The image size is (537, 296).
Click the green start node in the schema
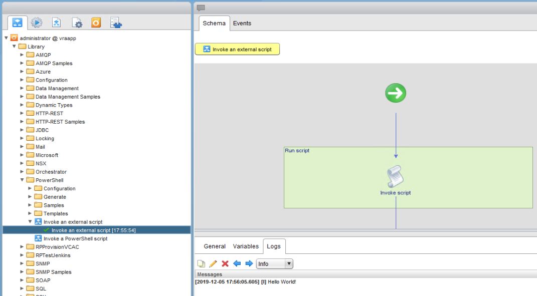395,93
